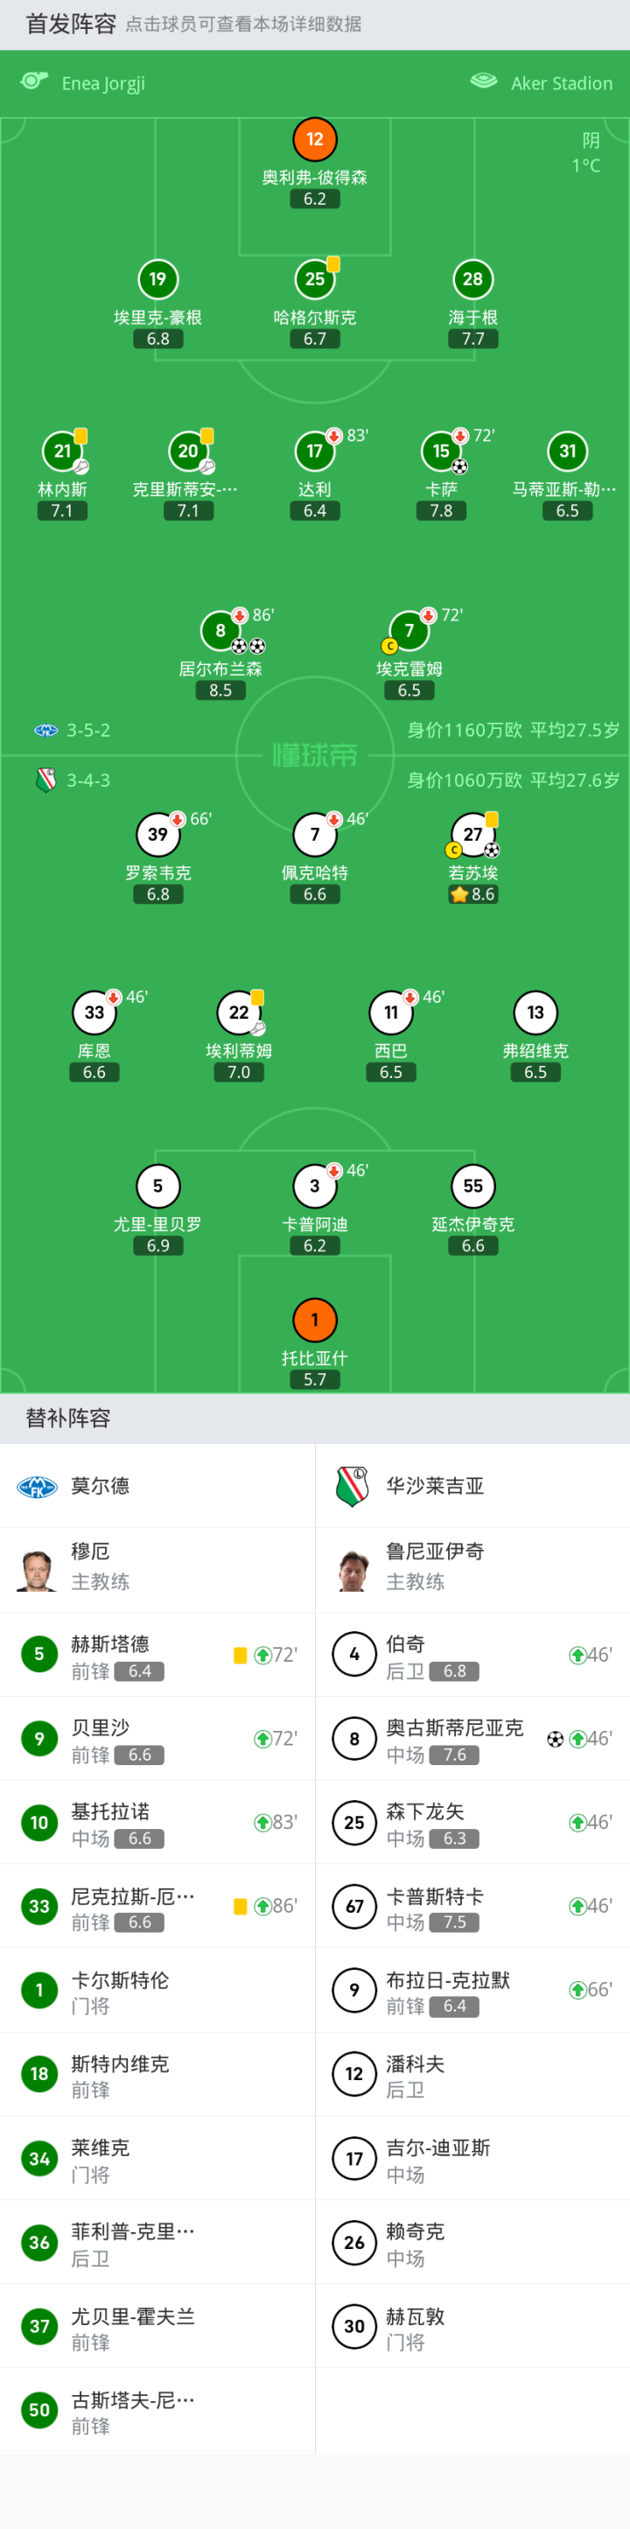This screenshot has height=2529, width=630.
Task: Open substitute 卡普斯特卡 number 67 row
Action: 472,1907
